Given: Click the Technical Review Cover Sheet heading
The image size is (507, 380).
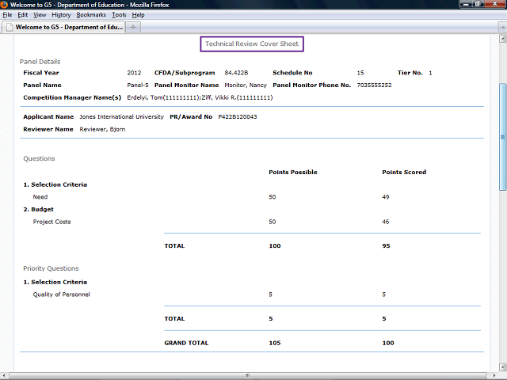Looking at the screenshot, I should (x=252, y=44).
